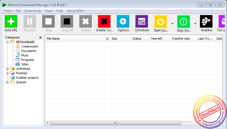Sort by Last Try column header
Image resolution: width=227 pixels, height=129 pixels.
click(206, 39)
